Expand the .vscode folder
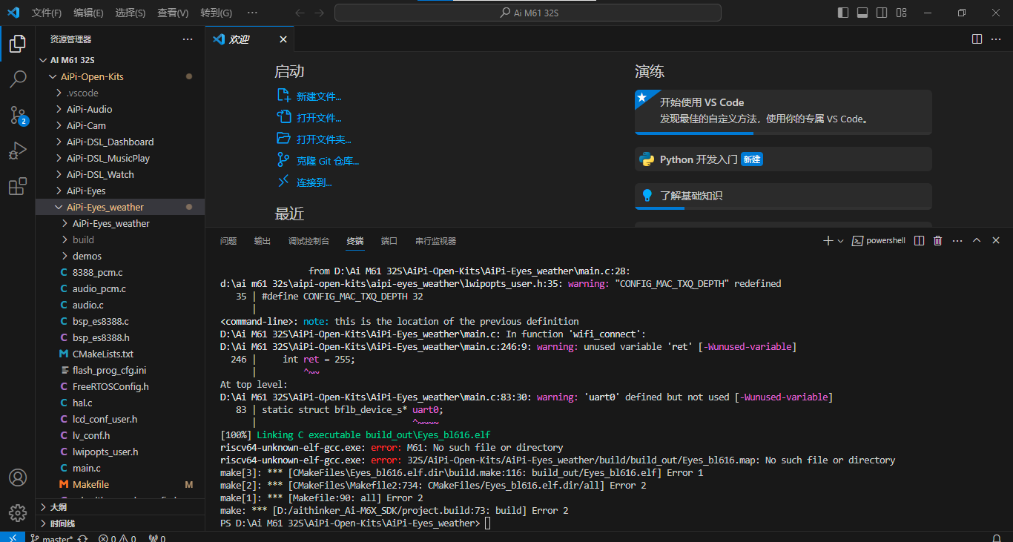Screen dimensions: 1013x542 [x=120, y=93]
